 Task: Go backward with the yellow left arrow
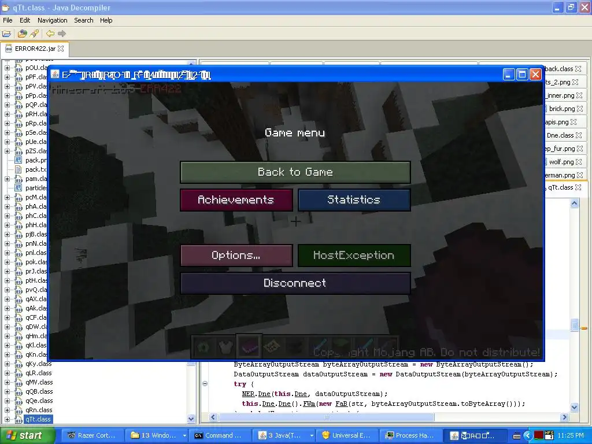pos(50,34)
